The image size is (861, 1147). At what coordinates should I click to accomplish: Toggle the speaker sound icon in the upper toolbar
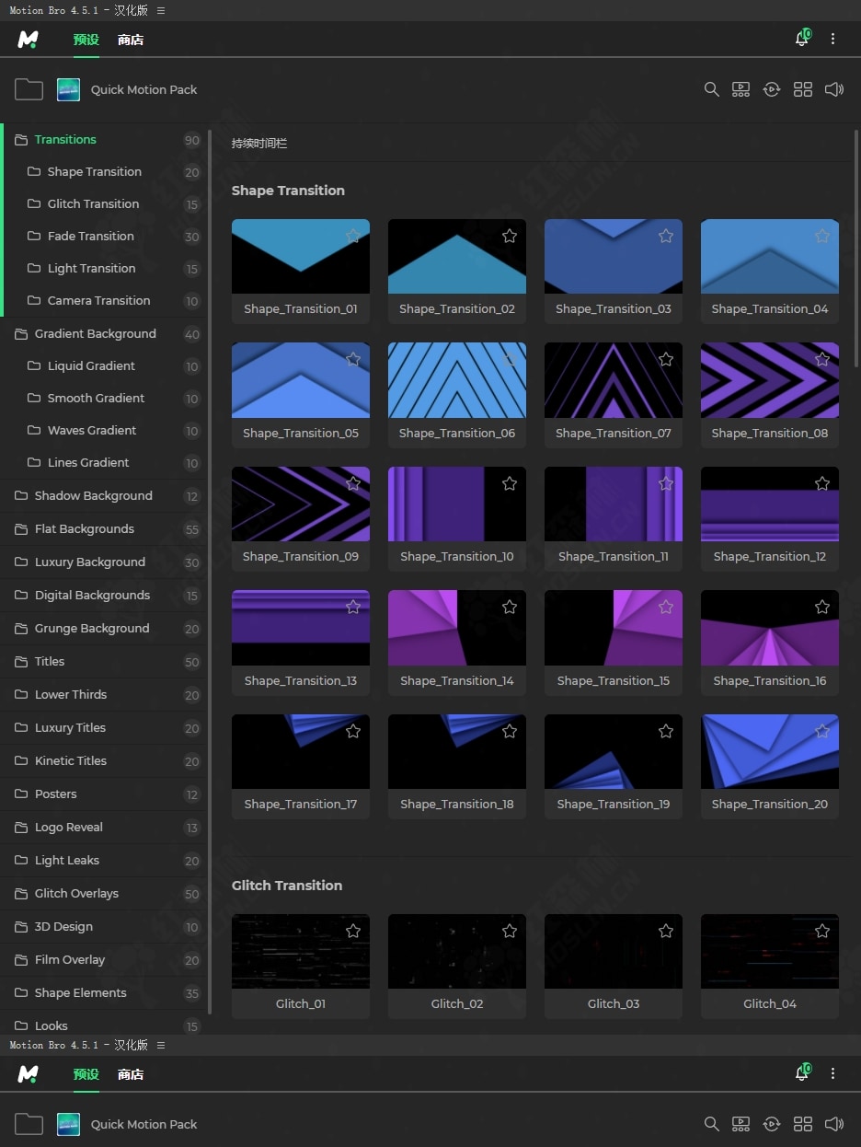(x=833, y=89)
